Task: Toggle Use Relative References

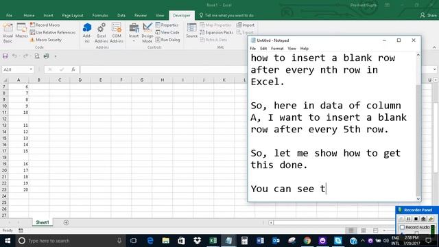Action: click(53, 32)
